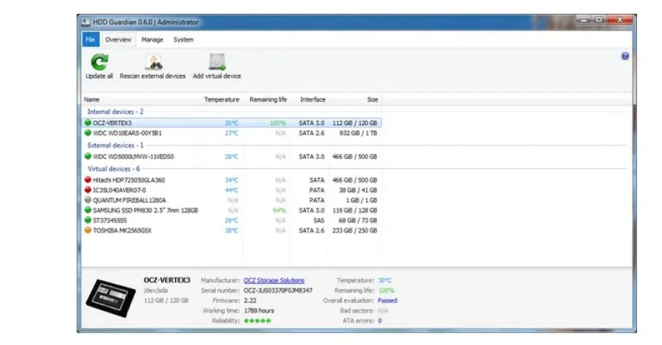This screenshot has height=345, width=662.
Task: Click the OCZ-VERTEX3 heading in details panel
Action: (167, 280)
